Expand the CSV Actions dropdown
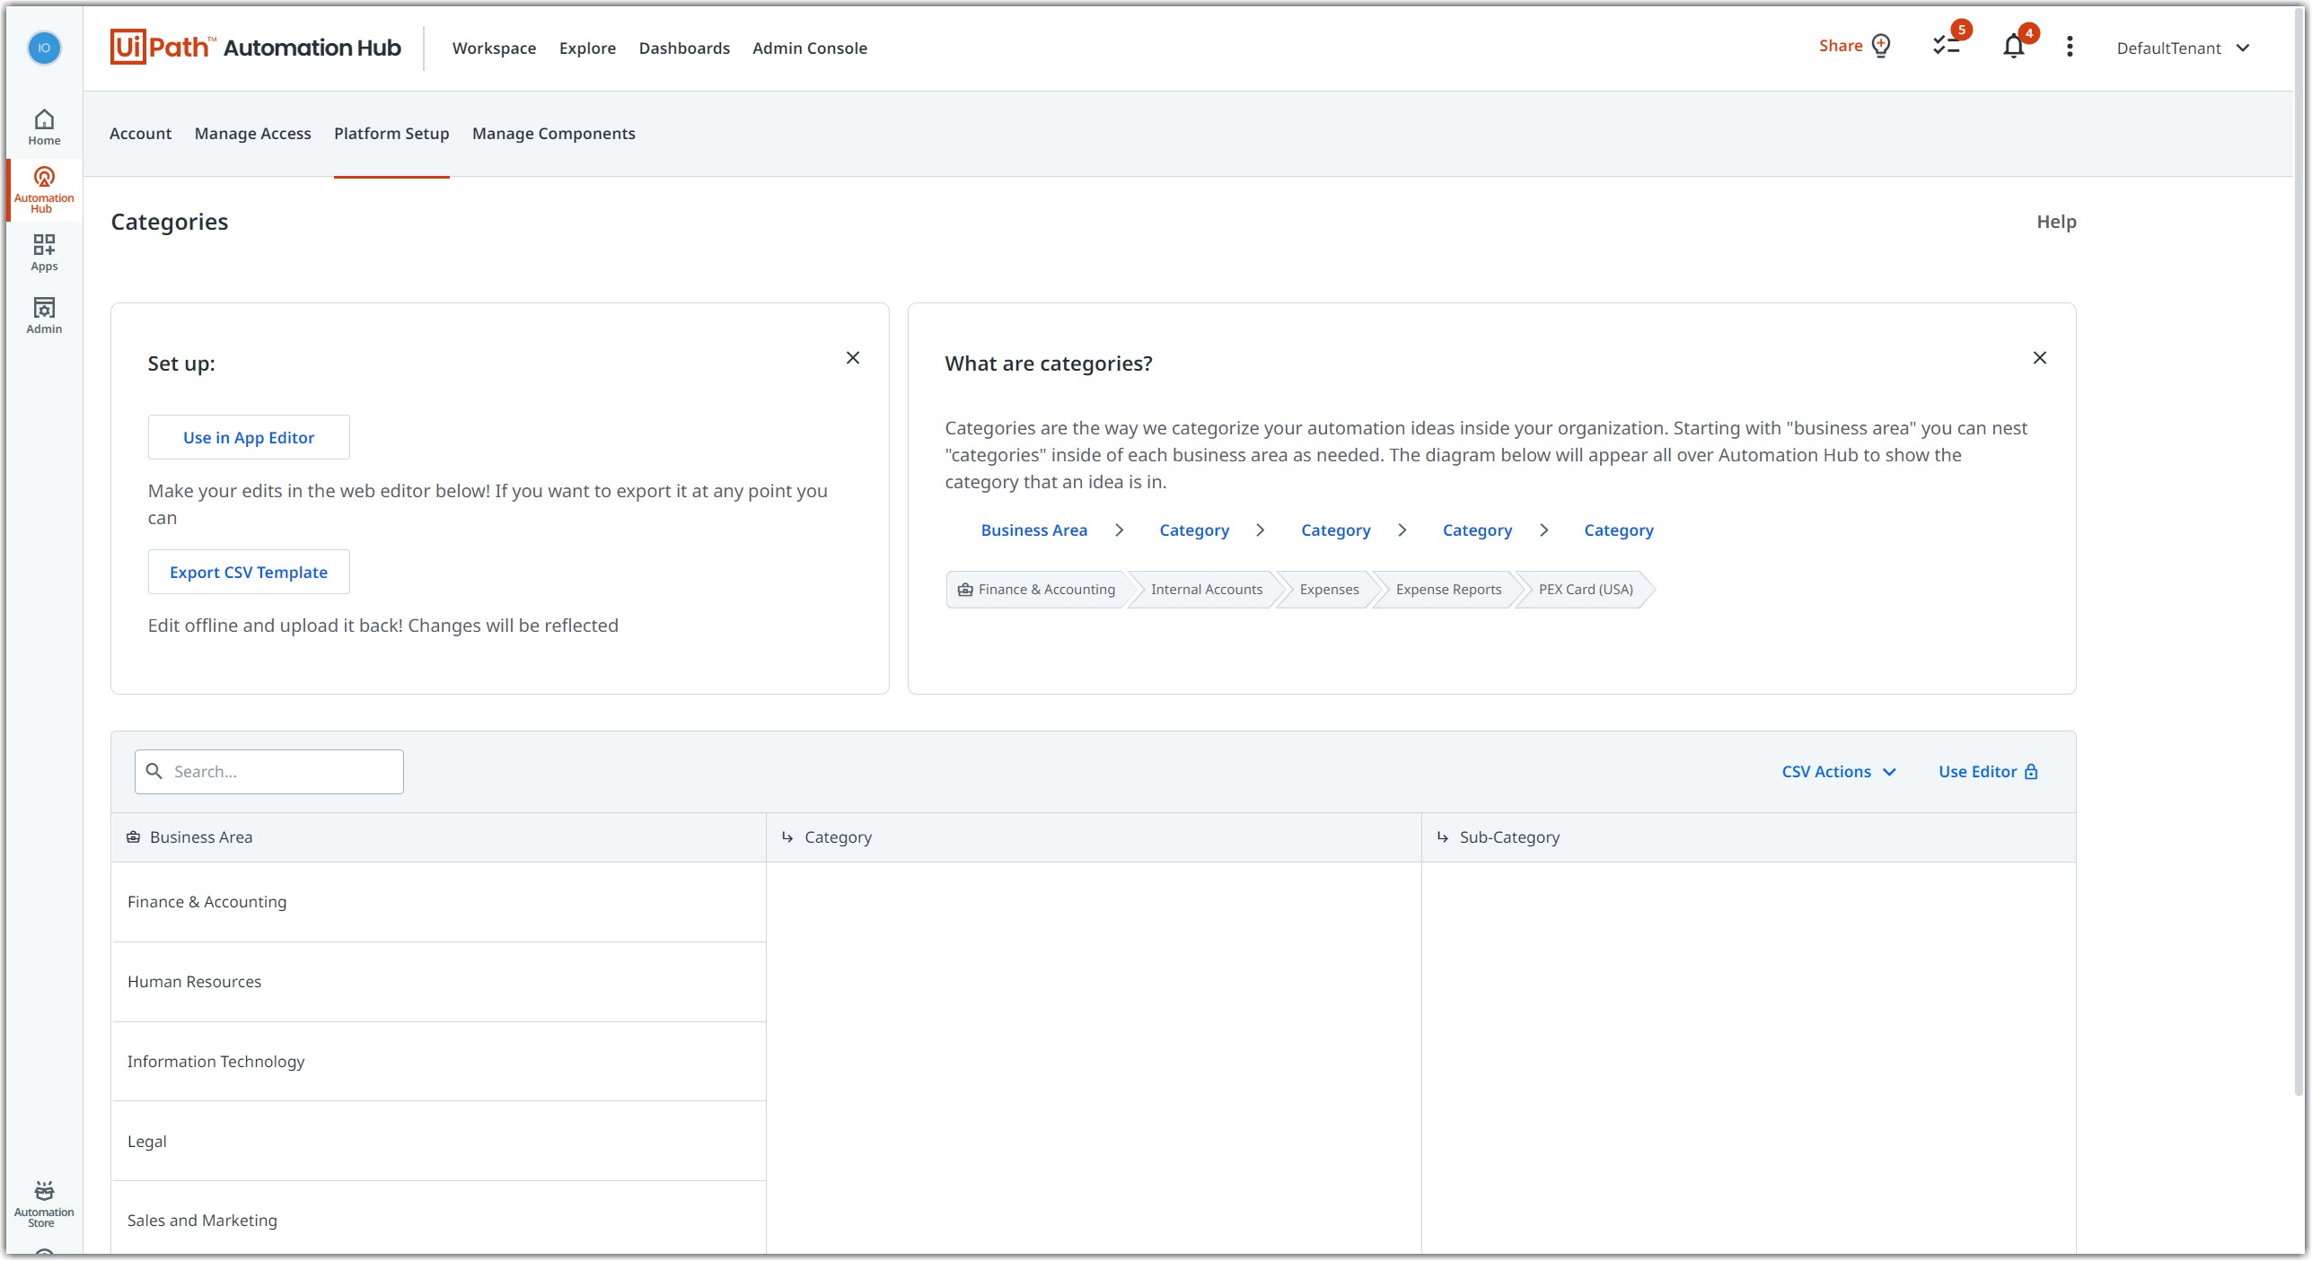 pos(1840,770)
